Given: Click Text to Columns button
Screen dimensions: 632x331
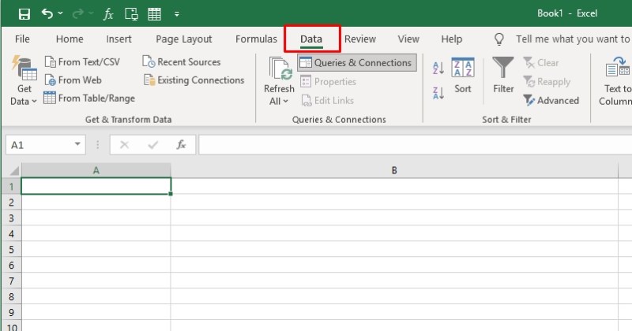Looking at the screenshot, I should [617, 82].
